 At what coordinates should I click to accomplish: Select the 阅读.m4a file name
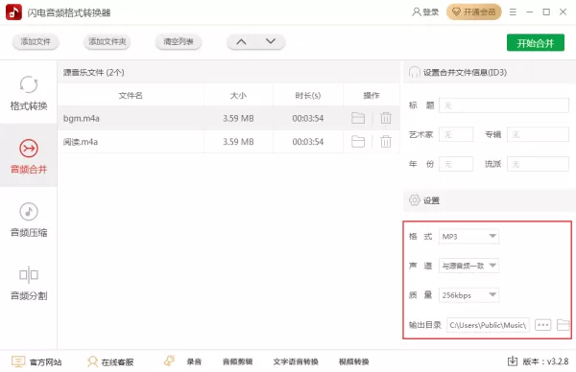pyautogui.click(x=81, y=142)
